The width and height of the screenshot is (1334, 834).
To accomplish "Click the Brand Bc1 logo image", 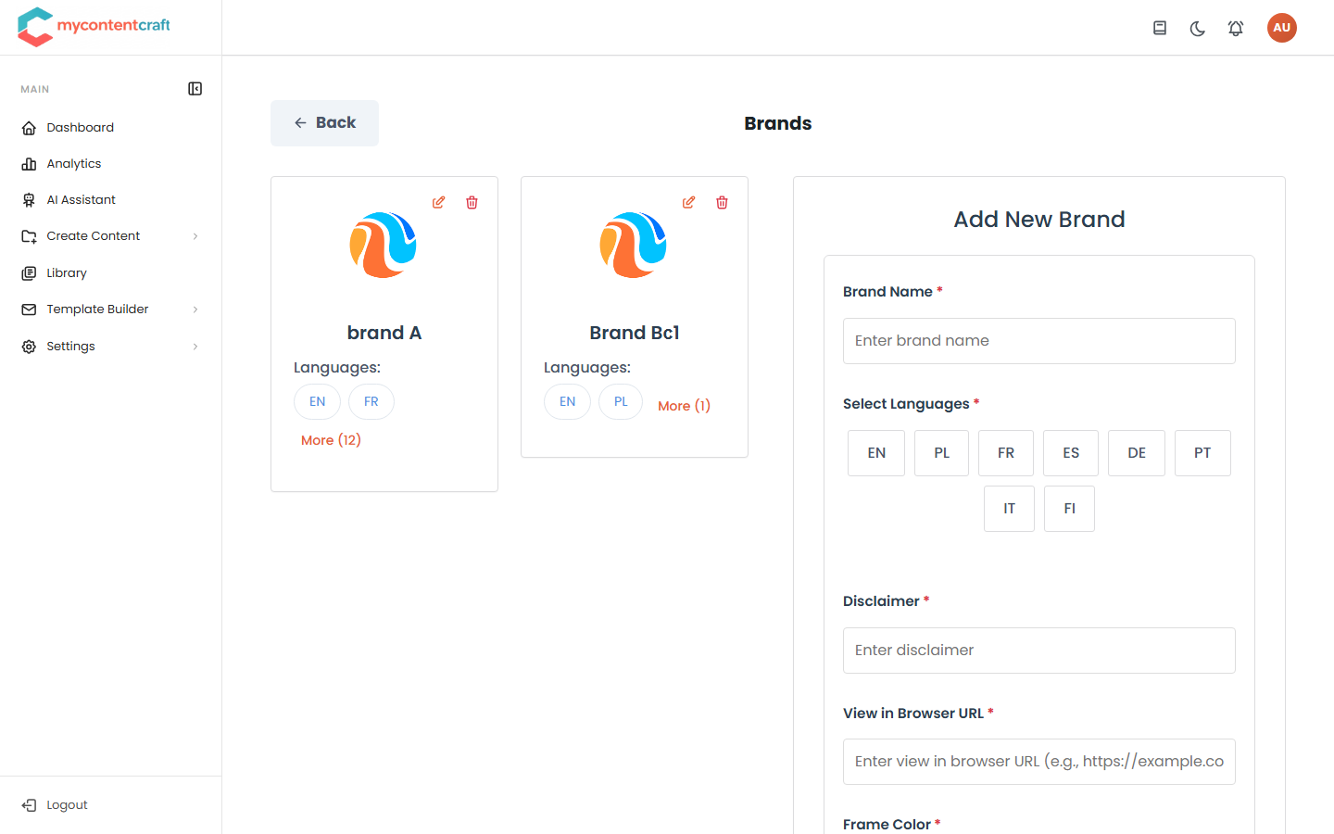I will click(x=634, y=245).
